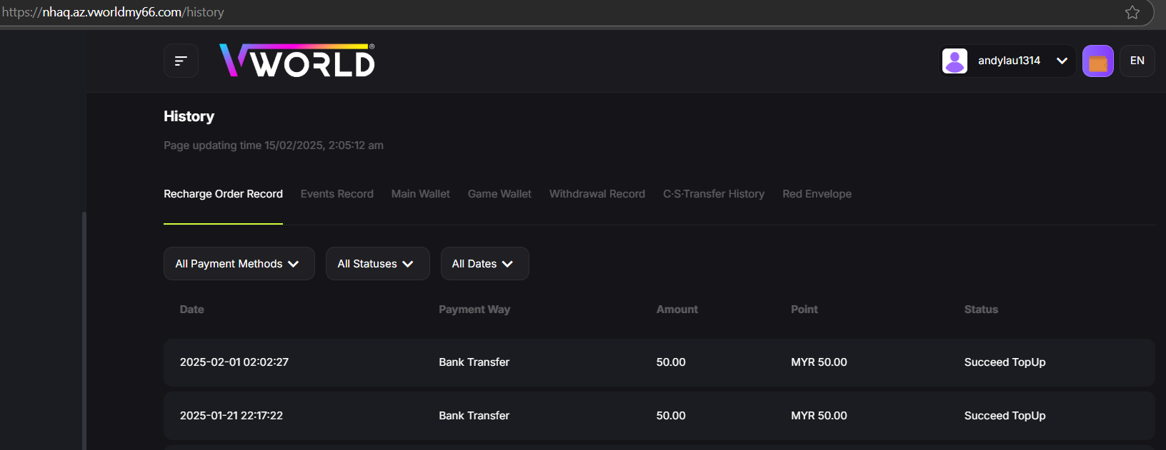Change language with EN button
The width and height of the screenshot is (1166, 450).
tap(1137, 61)
